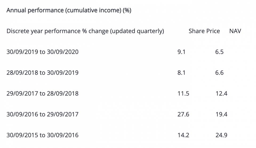This screenshot has height=148, width=256.
Task: Click the Annual performance (cumulative income) heading
Action: [69, 11]
